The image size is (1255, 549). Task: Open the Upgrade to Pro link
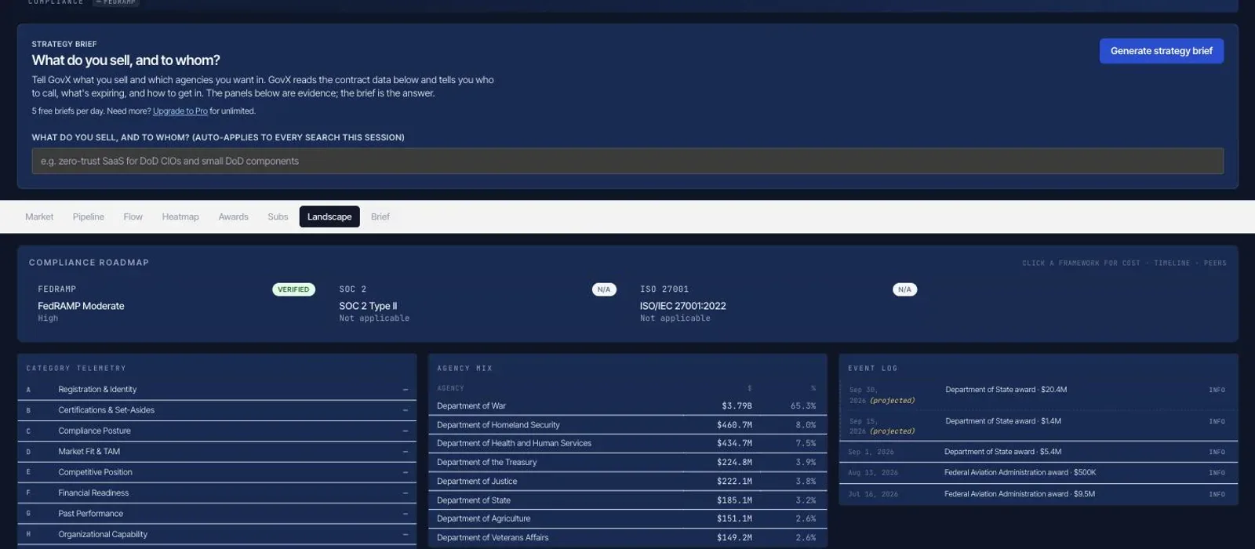(x=180, y=111)
